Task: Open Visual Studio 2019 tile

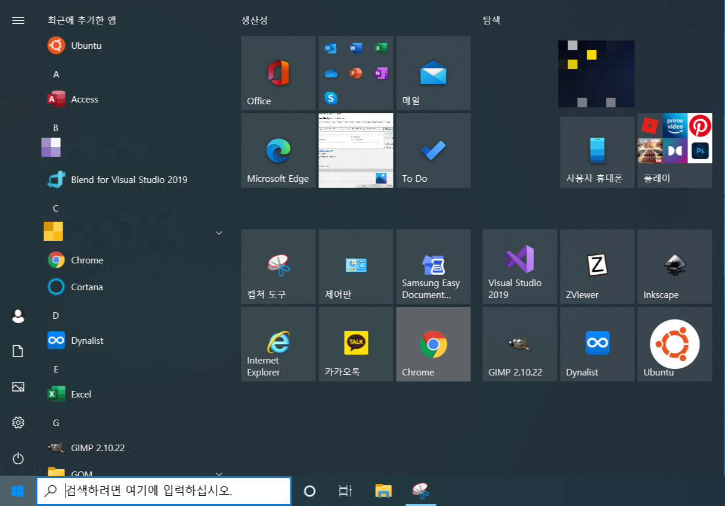Action: [x=520, y=266]
